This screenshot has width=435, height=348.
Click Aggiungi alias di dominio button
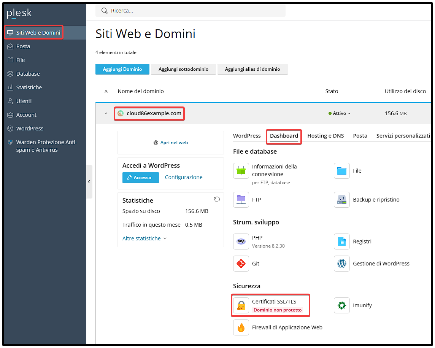pyautogui.click(x=252, y=69)
